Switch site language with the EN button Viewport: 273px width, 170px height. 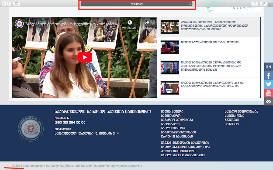click(x=268, y=67)
